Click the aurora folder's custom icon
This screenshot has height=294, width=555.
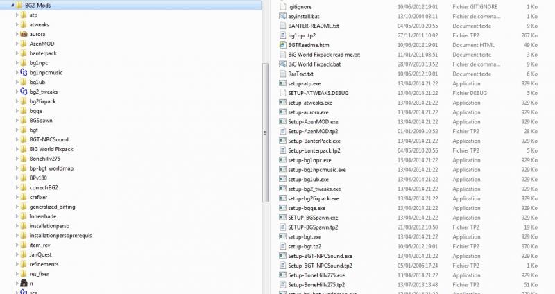tap(24, 34)
